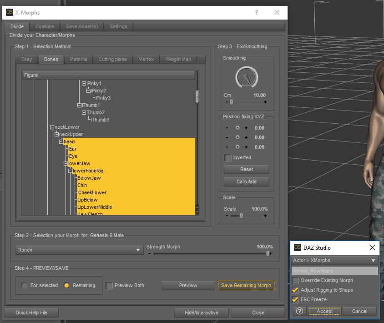Click Cancel in DAZ Studio dialog

(x=359, y=311)
